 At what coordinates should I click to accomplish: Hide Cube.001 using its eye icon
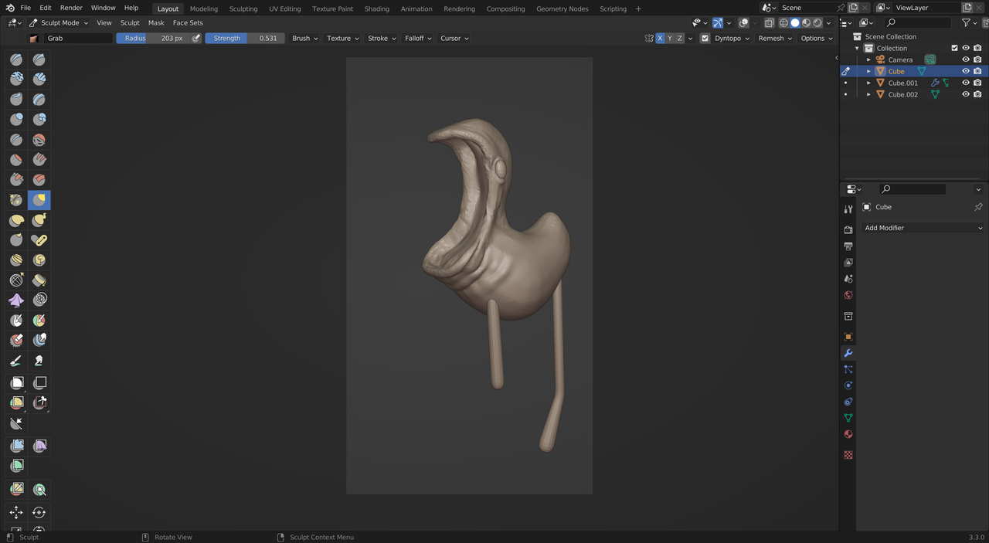[x=965, y=83]
